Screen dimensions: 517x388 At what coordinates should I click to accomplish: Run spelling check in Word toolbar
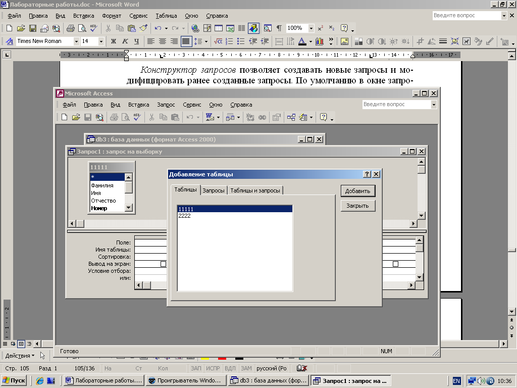93,28
